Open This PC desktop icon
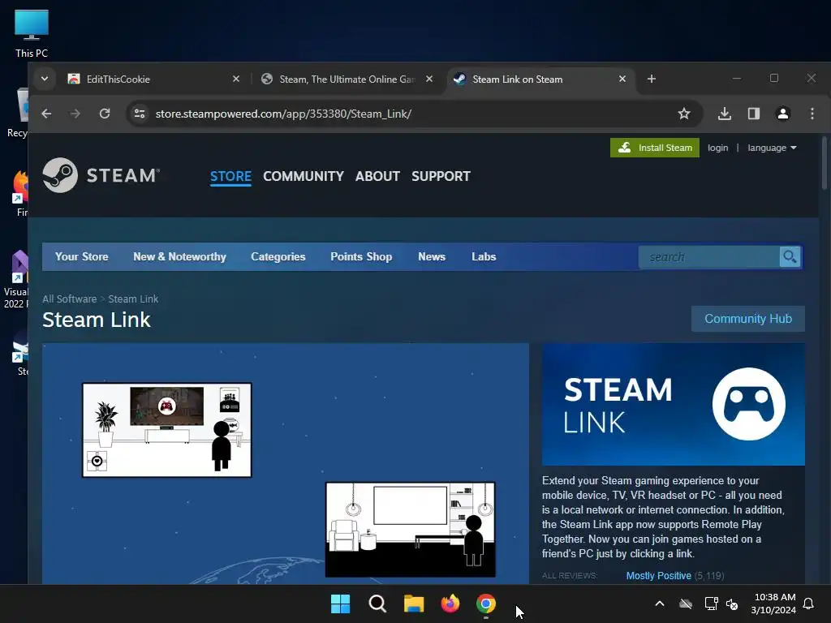This screenshot has width=831, height=623. (32, 34)
